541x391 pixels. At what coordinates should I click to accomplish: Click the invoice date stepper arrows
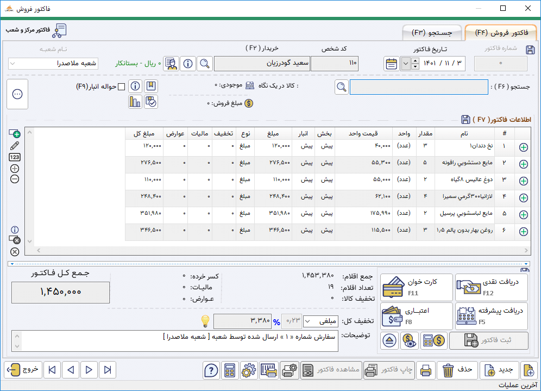pyautogui.click(x=415, y=64)
